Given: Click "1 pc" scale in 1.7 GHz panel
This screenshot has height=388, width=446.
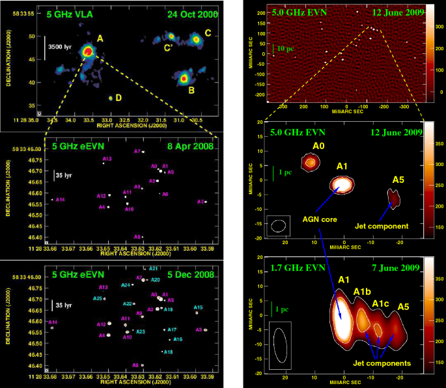Looking at the screenshot, I should tap(282, 309).
